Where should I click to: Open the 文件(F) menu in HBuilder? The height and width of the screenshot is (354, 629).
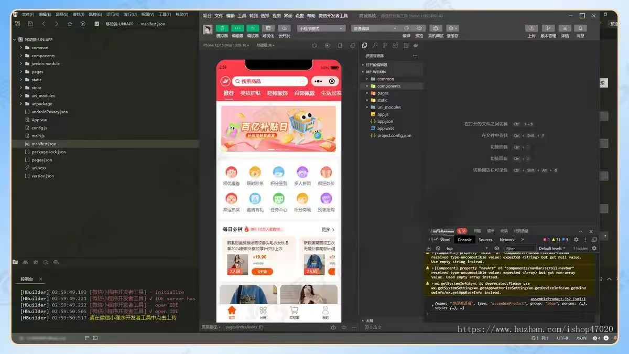pos(28,15)
